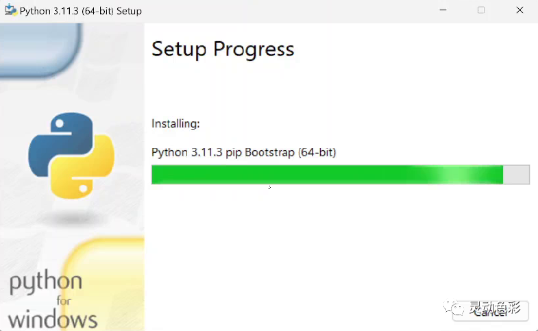
Task: Click the Chinese watermark text near Cancel
Action: 495,308
